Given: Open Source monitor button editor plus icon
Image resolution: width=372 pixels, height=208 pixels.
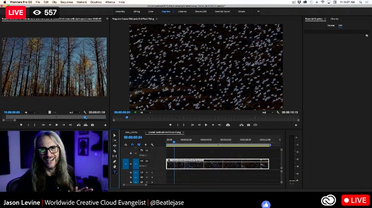Looking at the screenshot, I should (x=105, y=125).
